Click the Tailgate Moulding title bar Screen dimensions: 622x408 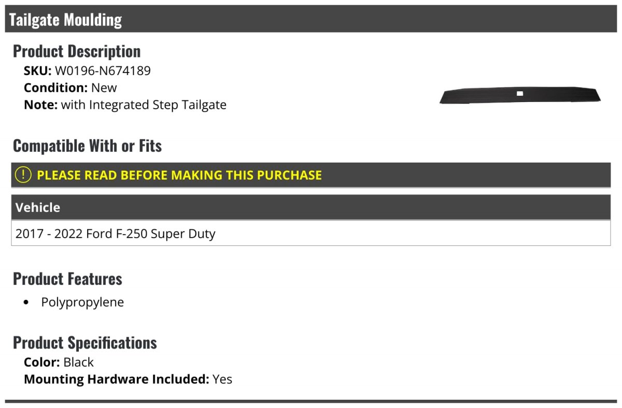(x=311, y=20)
